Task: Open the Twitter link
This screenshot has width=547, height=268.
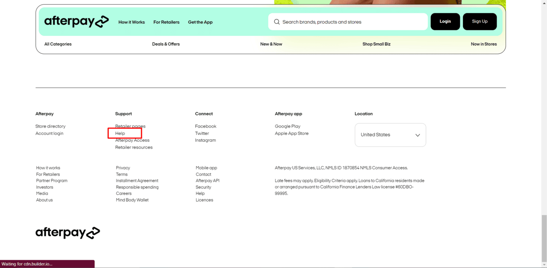Action: tap(202, 134)
